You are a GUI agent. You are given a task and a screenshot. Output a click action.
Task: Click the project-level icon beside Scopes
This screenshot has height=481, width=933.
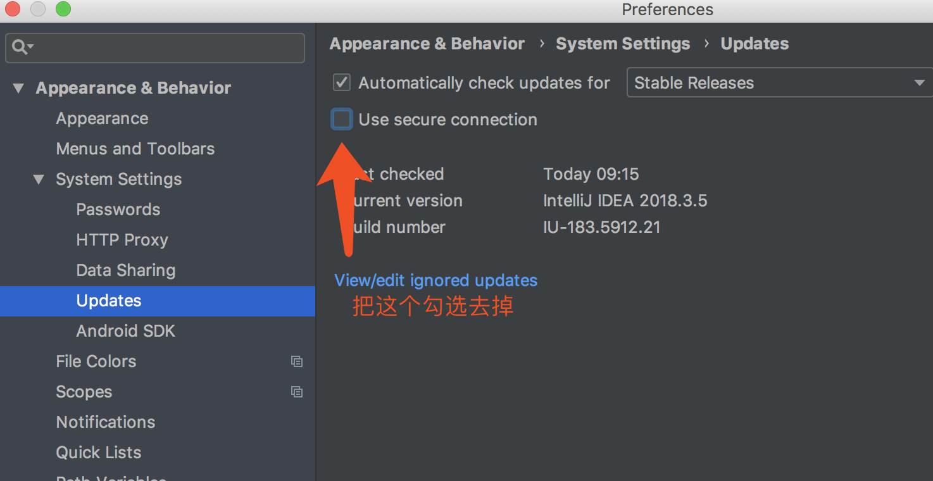tap(296, 392)
